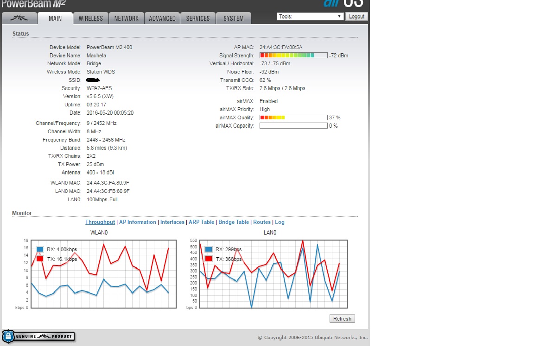Open the AP Information link

click(138, 222)
